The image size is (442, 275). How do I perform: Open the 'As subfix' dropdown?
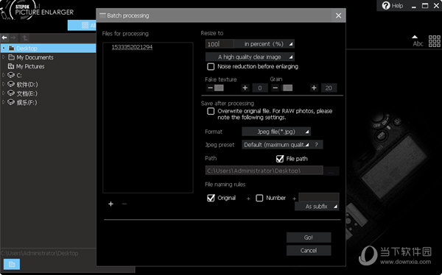pyautogui.click(x=317, y=207)
